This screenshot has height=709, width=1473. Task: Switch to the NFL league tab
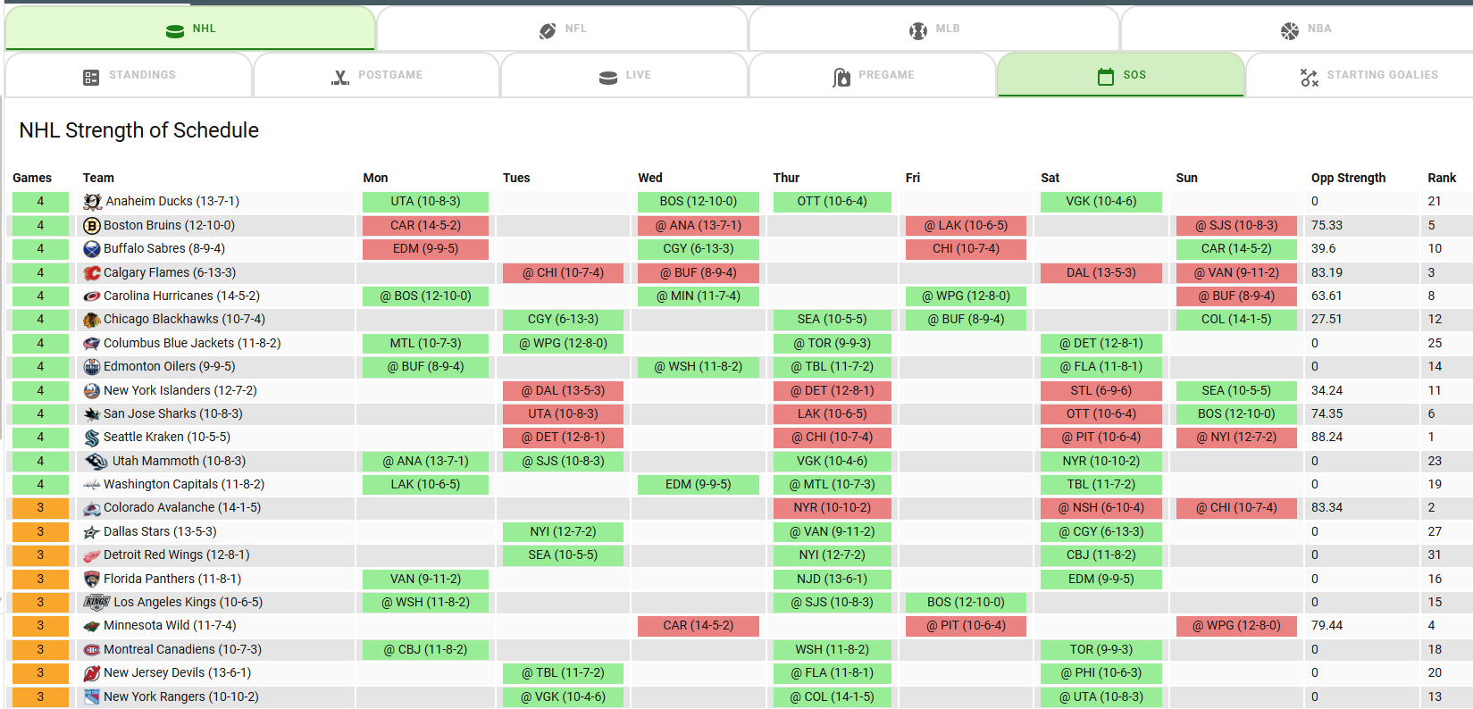[x=563, y=29]
